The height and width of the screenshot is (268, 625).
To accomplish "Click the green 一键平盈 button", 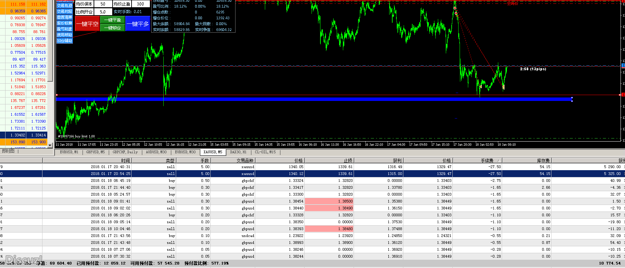I will (113, 20).
